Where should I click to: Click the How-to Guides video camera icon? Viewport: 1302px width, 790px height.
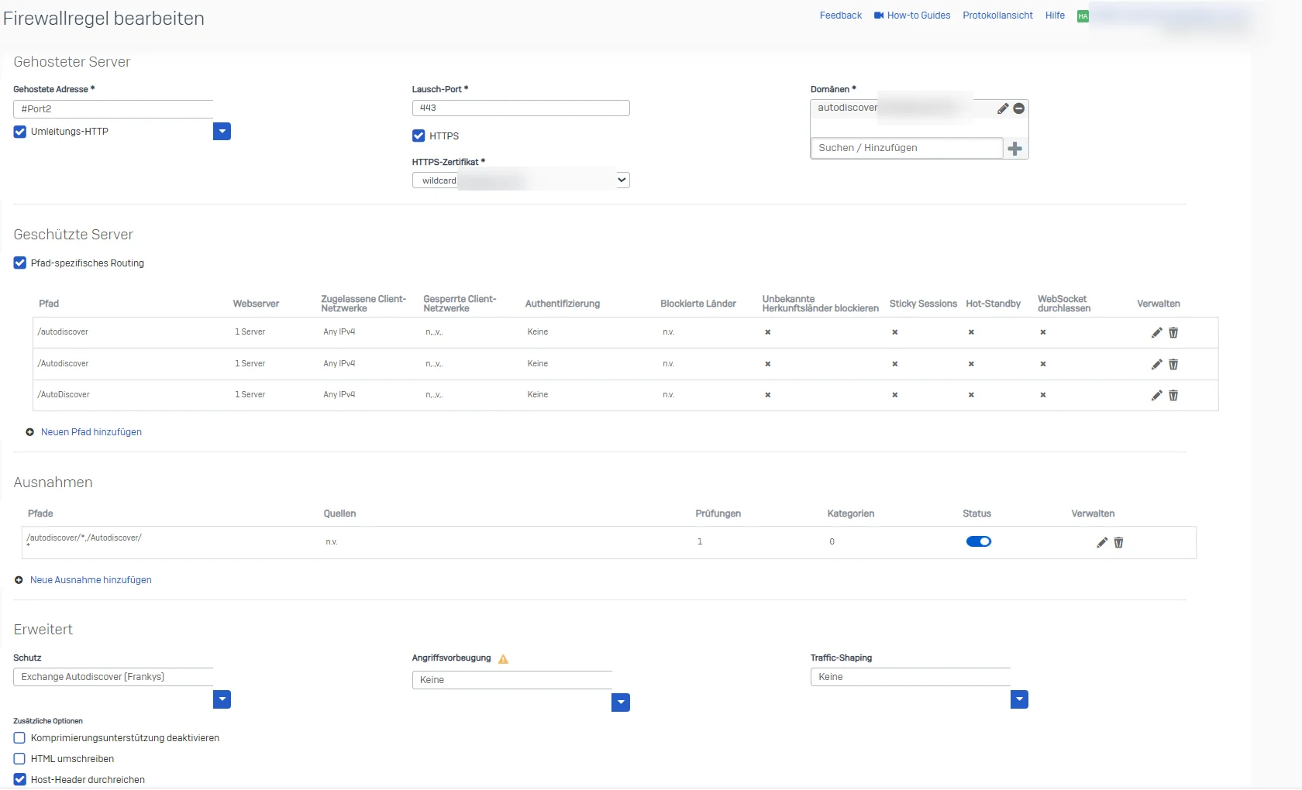879,15
